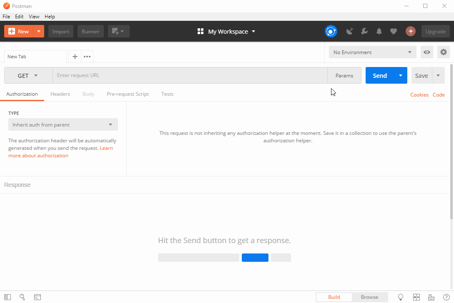Expand the Save options arrow
Screen dimensions: 454x303
438,75
